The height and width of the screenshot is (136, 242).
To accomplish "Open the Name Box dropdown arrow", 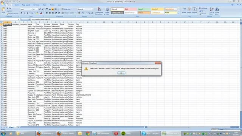I will point(19,19).
